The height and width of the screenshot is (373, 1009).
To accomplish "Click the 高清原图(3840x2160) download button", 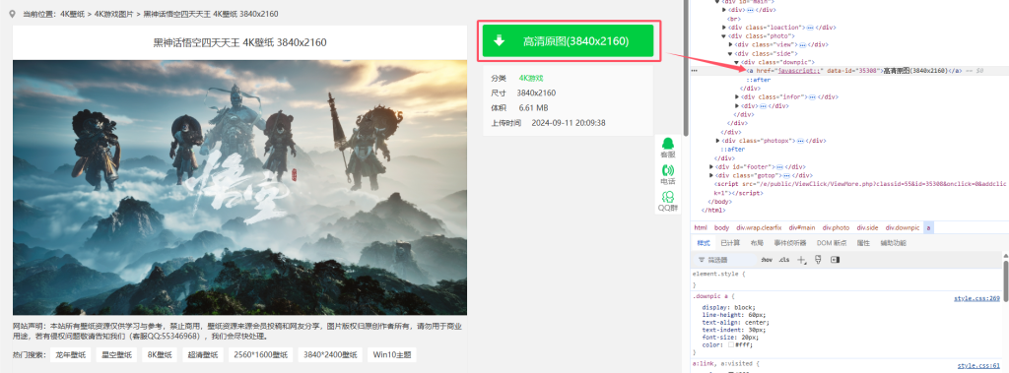I will (569, 41).
